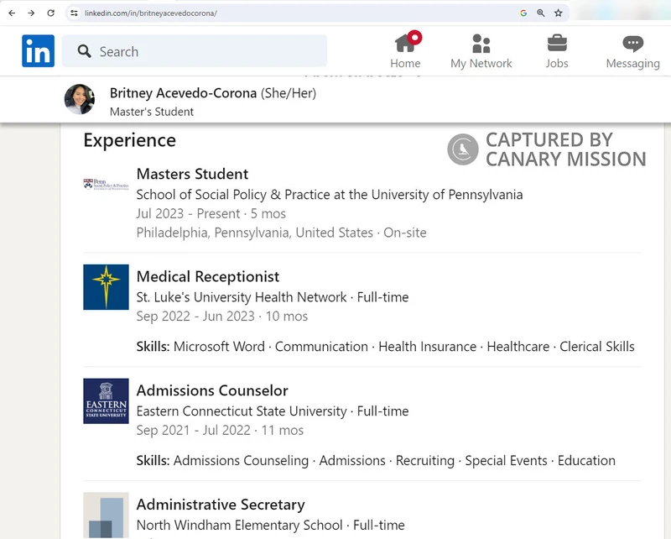
Task: Open the Jobs briefcase icon
Action: click(x=557, y=43)
